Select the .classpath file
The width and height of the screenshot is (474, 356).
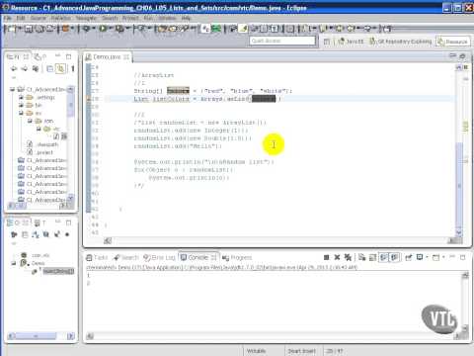tap(42, 144)
